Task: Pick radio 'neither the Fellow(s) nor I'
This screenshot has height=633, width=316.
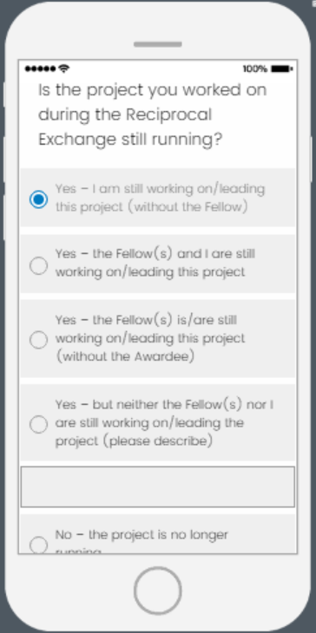Action: (38, 424)
